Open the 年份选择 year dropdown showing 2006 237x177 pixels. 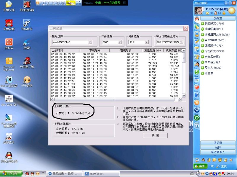120,42
